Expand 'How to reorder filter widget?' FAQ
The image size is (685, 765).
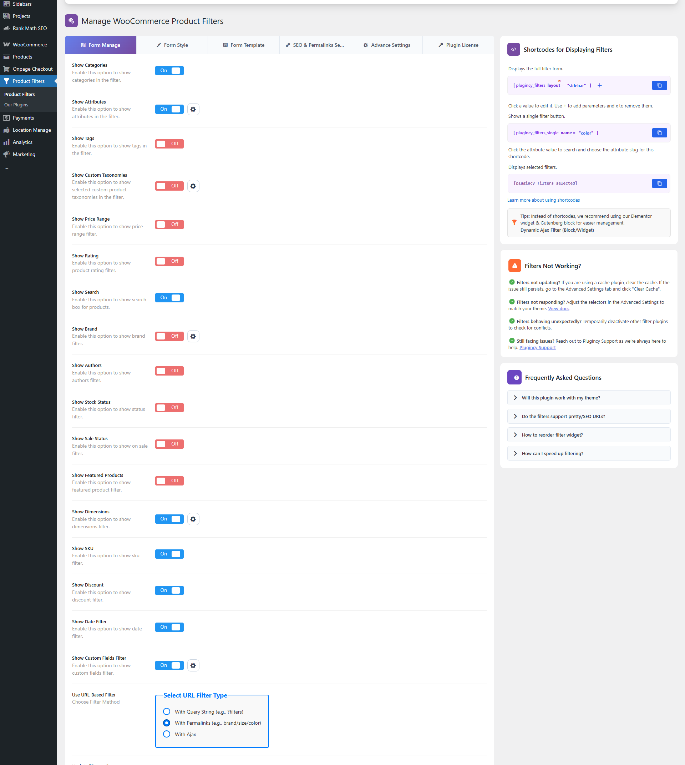tap(589, 435)
